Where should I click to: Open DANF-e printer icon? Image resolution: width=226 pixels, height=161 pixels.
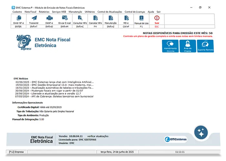(49, 18)
